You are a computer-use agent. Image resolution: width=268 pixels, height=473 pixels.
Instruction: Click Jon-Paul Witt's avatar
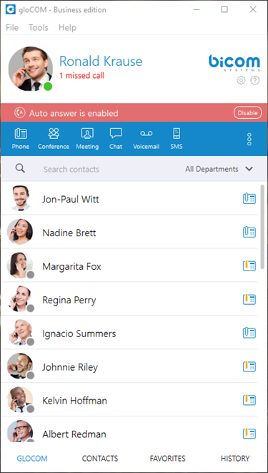(20, 198)
